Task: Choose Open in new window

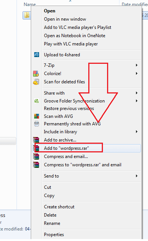Action: (65, 19)
